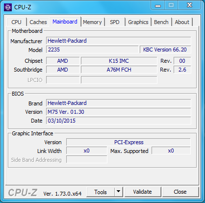205x203 pixels.
Task: Select the Chipset Rev. value 00
Action: pos(182,61)
